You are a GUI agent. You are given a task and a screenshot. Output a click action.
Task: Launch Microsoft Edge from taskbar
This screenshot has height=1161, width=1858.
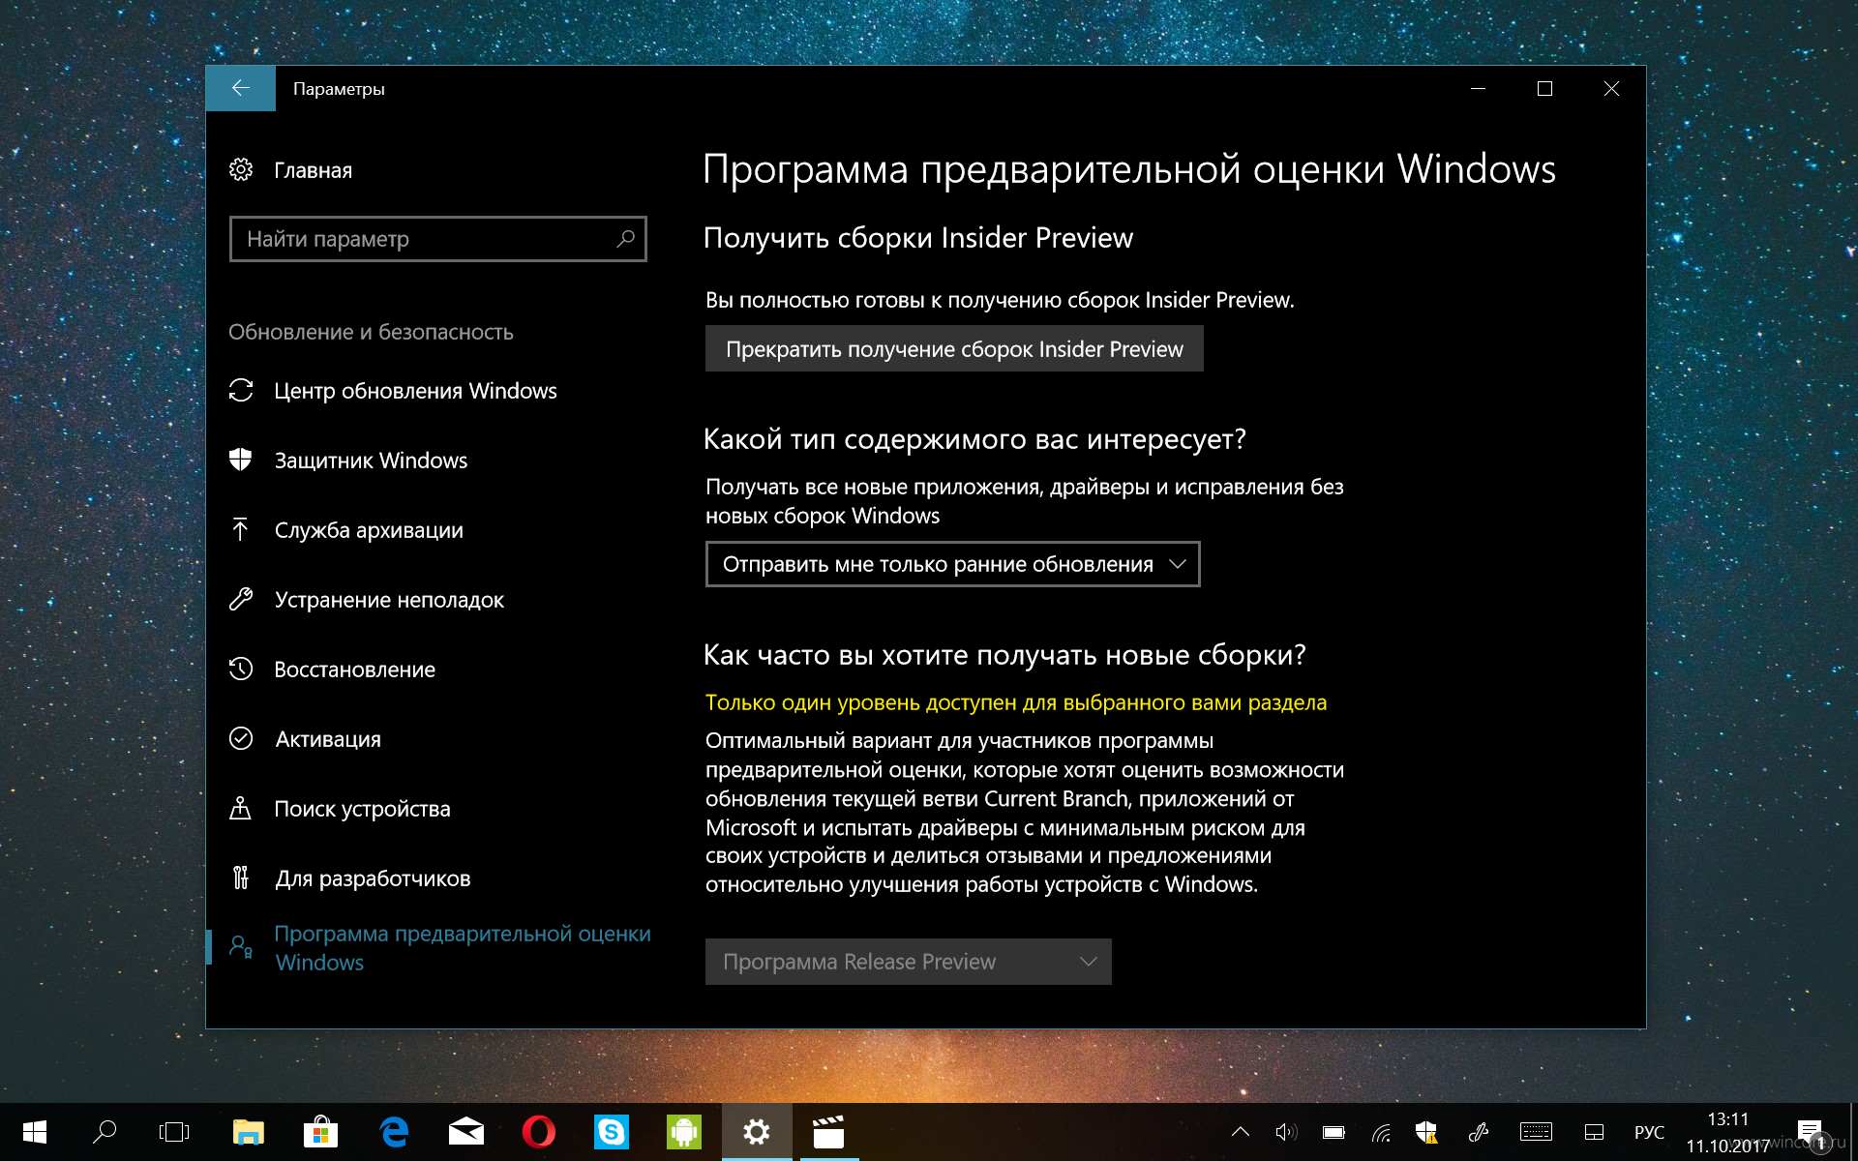(394, 1132)
